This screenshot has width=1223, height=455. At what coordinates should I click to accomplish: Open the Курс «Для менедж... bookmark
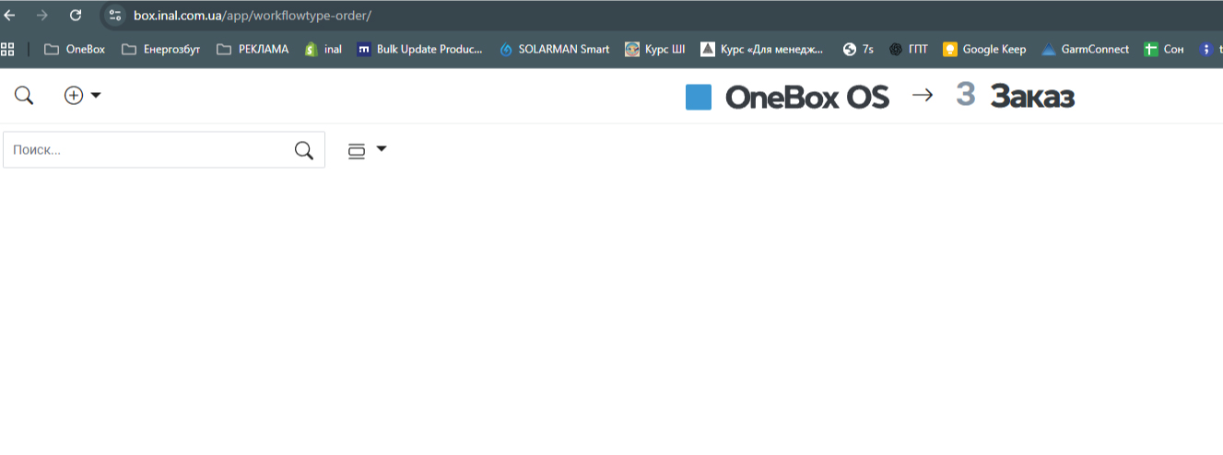762,49
